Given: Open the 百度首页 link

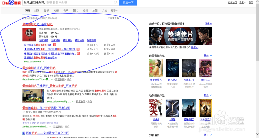Looking at the screenshot, I should click(x=232, y=3).
